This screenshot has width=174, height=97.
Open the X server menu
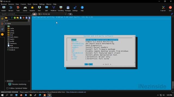click(x=23, y=4)
